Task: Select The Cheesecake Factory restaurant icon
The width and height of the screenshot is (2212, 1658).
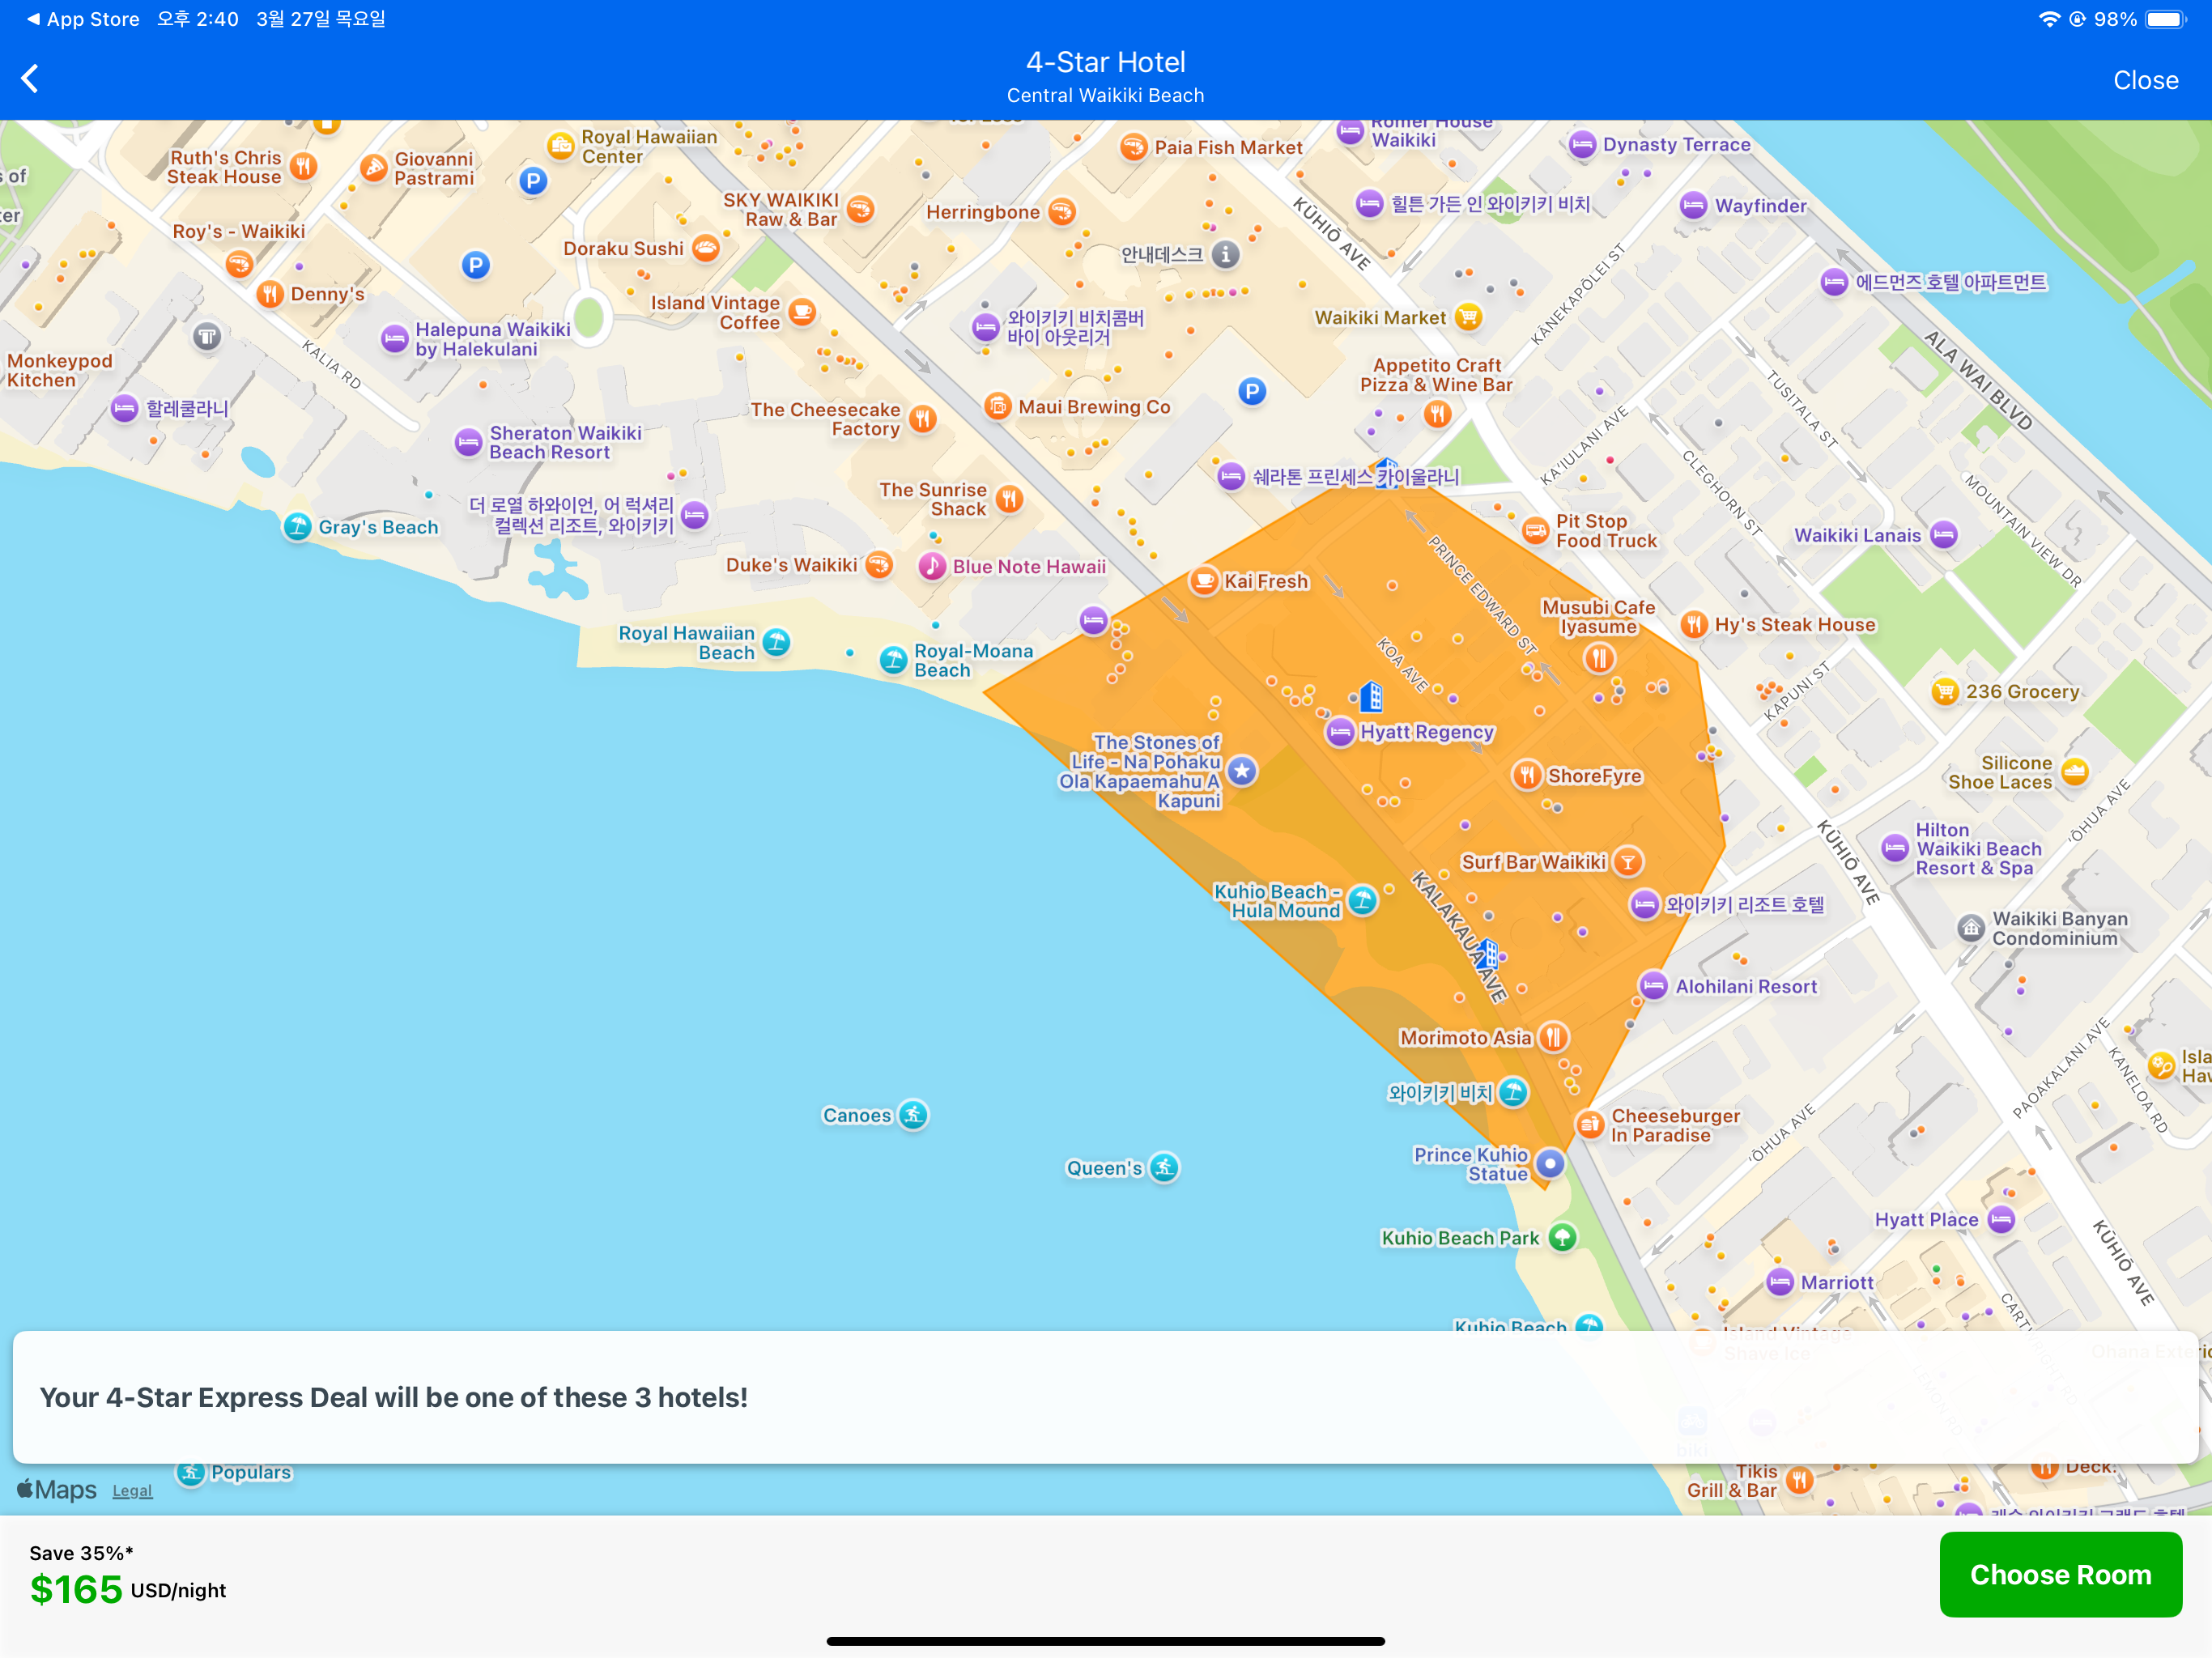Action: click(923, 419)
